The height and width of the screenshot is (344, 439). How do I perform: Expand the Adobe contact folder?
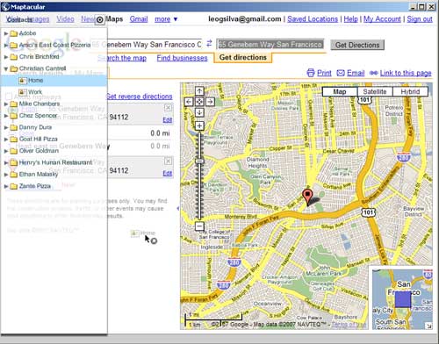[6, 33]
